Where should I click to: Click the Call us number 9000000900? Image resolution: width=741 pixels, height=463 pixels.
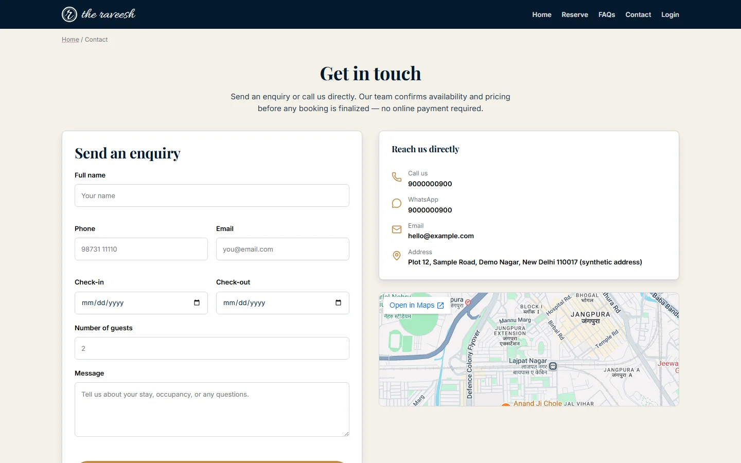pos(430,184)
